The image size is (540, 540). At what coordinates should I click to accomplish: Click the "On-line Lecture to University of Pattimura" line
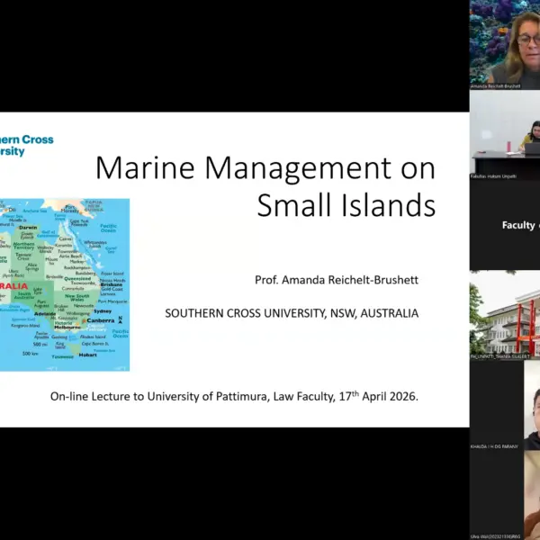[234, 395]
